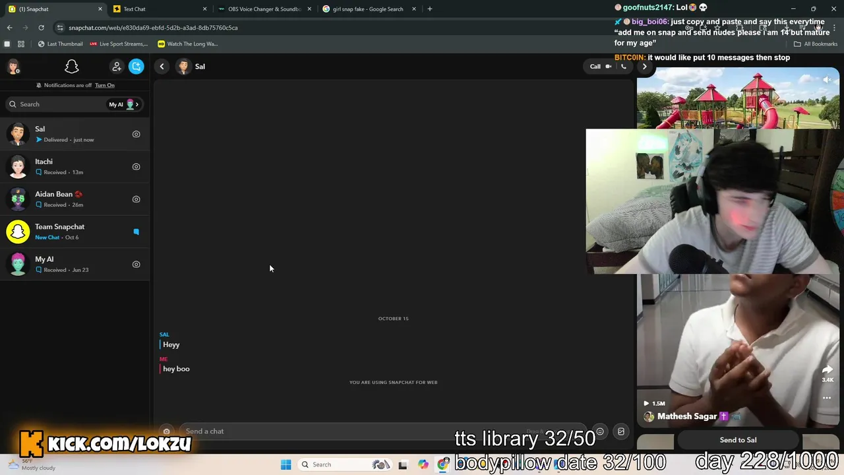Open a new browser tab

[430, 9]
